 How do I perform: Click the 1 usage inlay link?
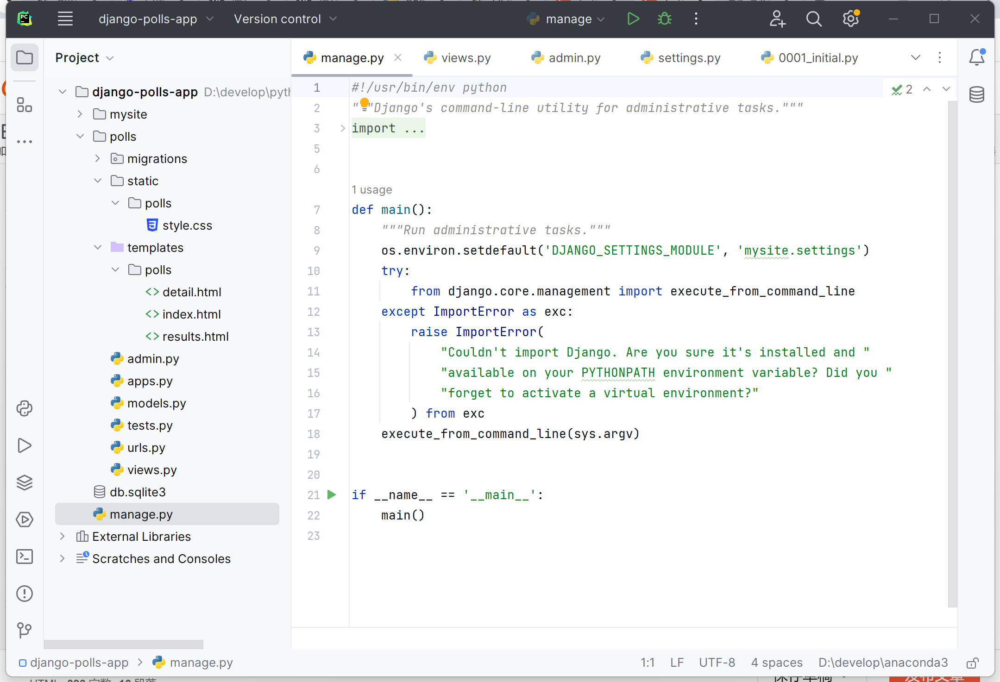coord(371,190)
